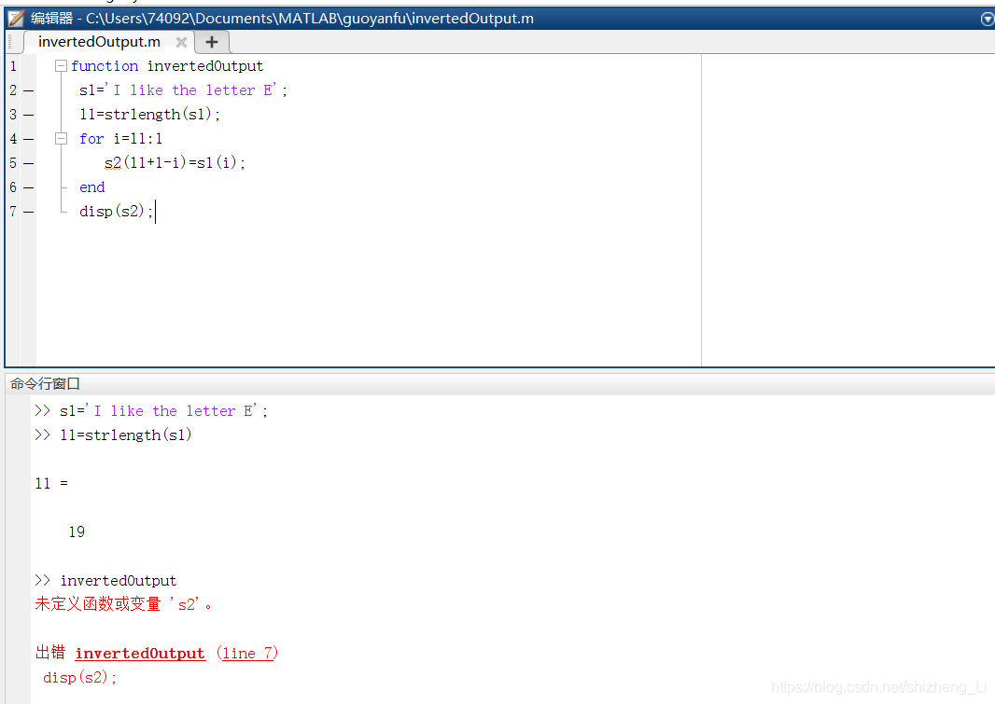The image size is (995, 704).
Task: Click the 'end' keyword on line 6
Action: [x=92, y=186]
